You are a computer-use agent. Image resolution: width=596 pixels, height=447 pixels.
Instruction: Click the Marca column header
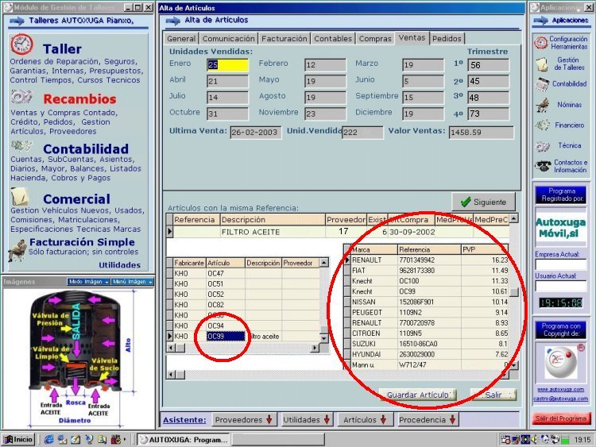click(x=374, y=249)
